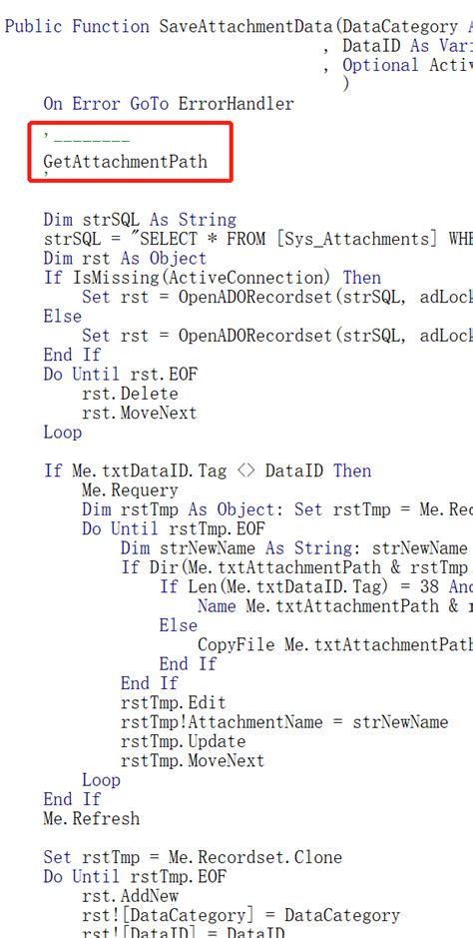Click rstTmp!AttachmentName = strNewName line
The height and width of the screenshot is (938, 473).
(284, 721)
